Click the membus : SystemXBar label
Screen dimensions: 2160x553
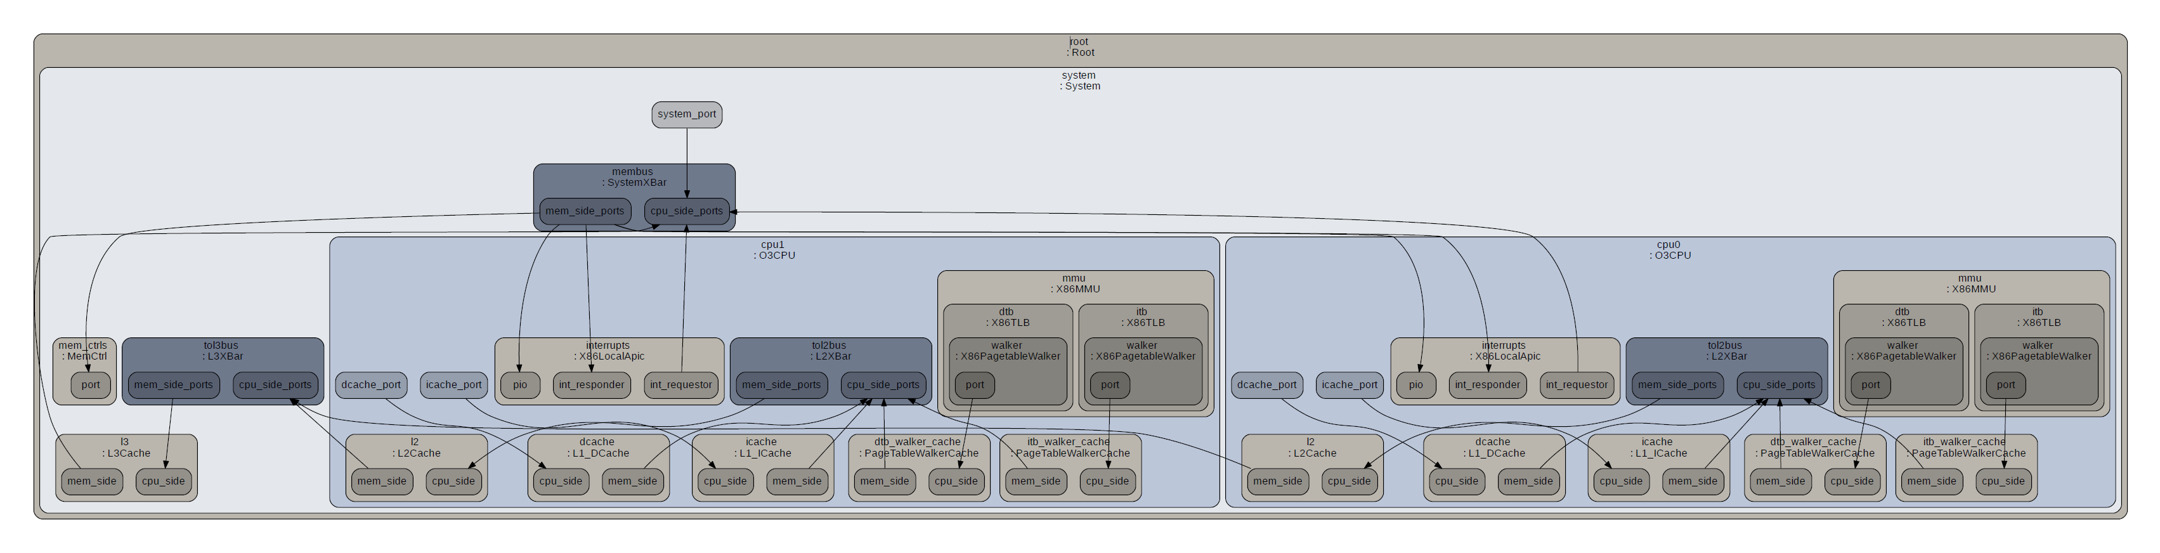[x=633, y=177]
